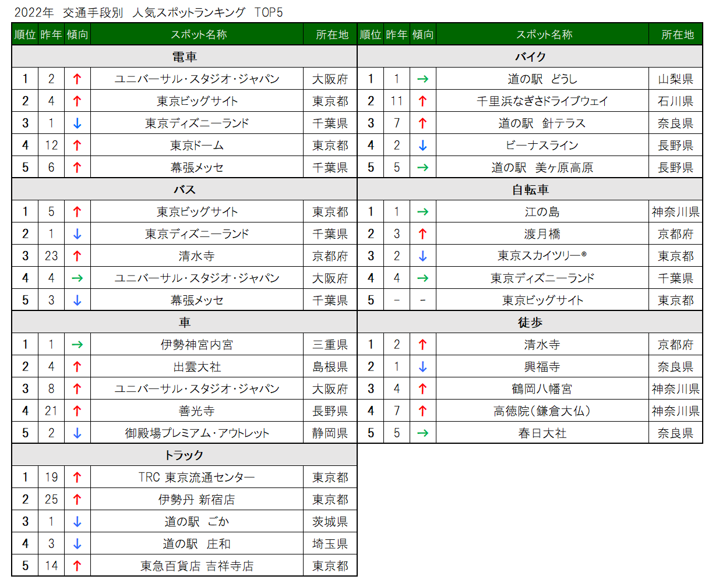Click the 鶴岡八幡宮 cell under 徒歩
The image size is (712, 583).
coord(542,389)
